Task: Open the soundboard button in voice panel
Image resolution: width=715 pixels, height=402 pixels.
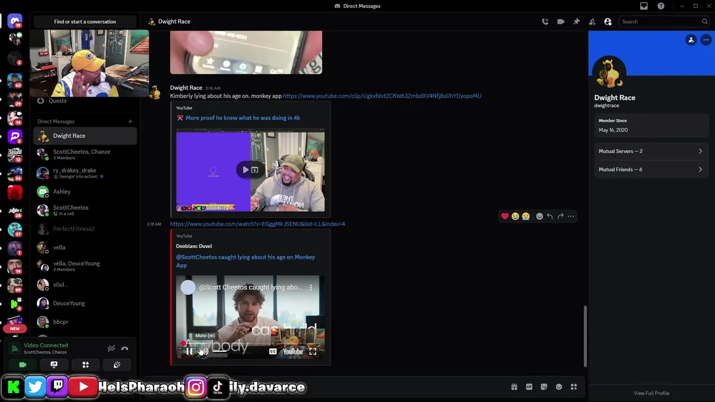Action: pyautogui.click(x=117, y=365)
